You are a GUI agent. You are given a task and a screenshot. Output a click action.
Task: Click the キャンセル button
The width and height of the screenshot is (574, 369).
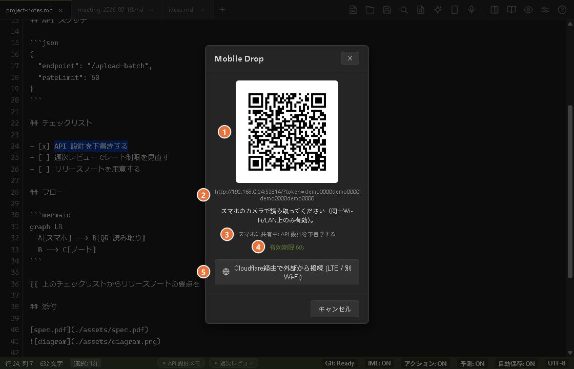point(335,309)
